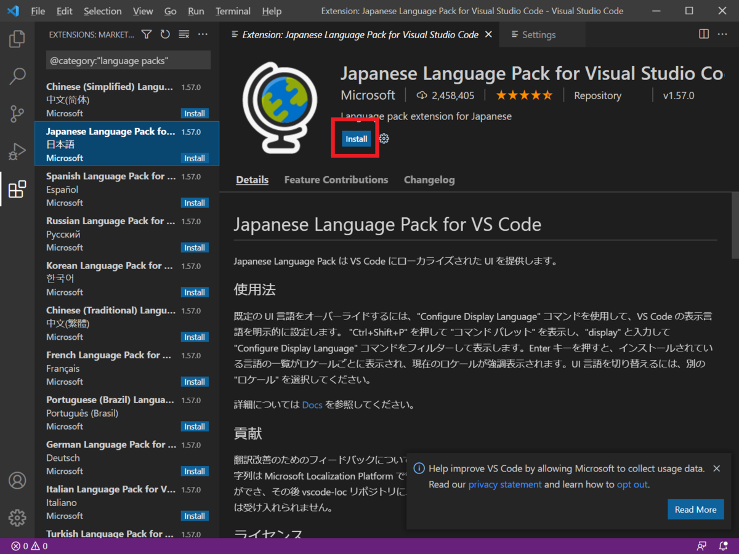Viewport: 739px width, 554px height.
Task: Install Spanish Language Pack from list
Action: pos(195,203)
